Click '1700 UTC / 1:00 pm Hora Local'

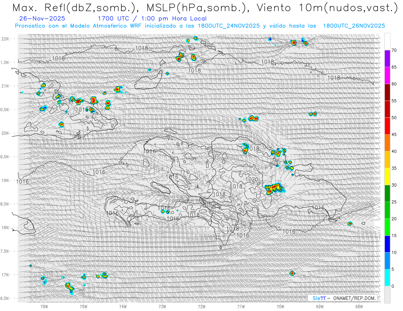pos(152,18)
